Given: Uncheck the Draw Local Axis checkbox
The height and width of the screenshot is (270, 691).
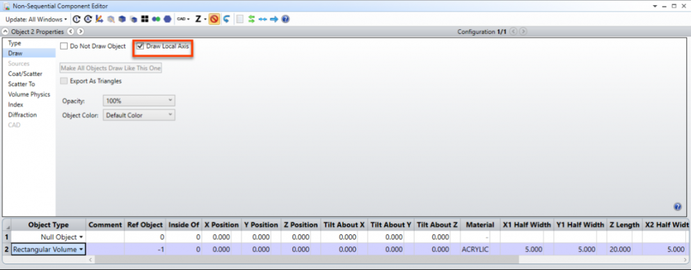Looking at the screenshot, I should coord(141,46).
